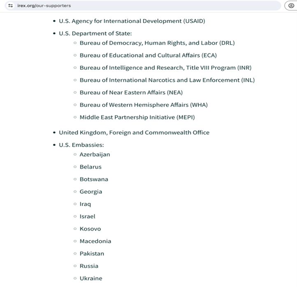This screenshot has width=297, height=287.
Task: Click Macedonia in the embassies list
Action: coord(95,241)
